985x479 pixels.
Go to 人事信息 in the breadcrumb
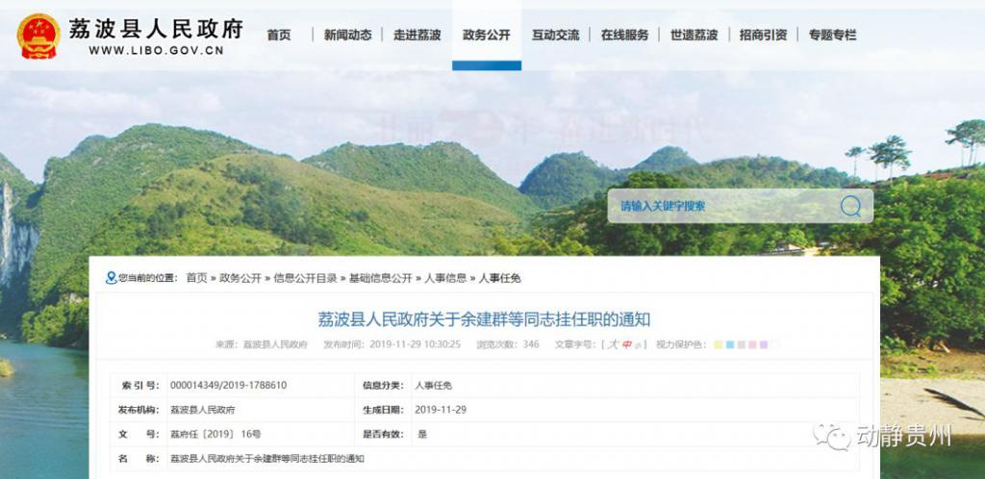tap(445, 278)
